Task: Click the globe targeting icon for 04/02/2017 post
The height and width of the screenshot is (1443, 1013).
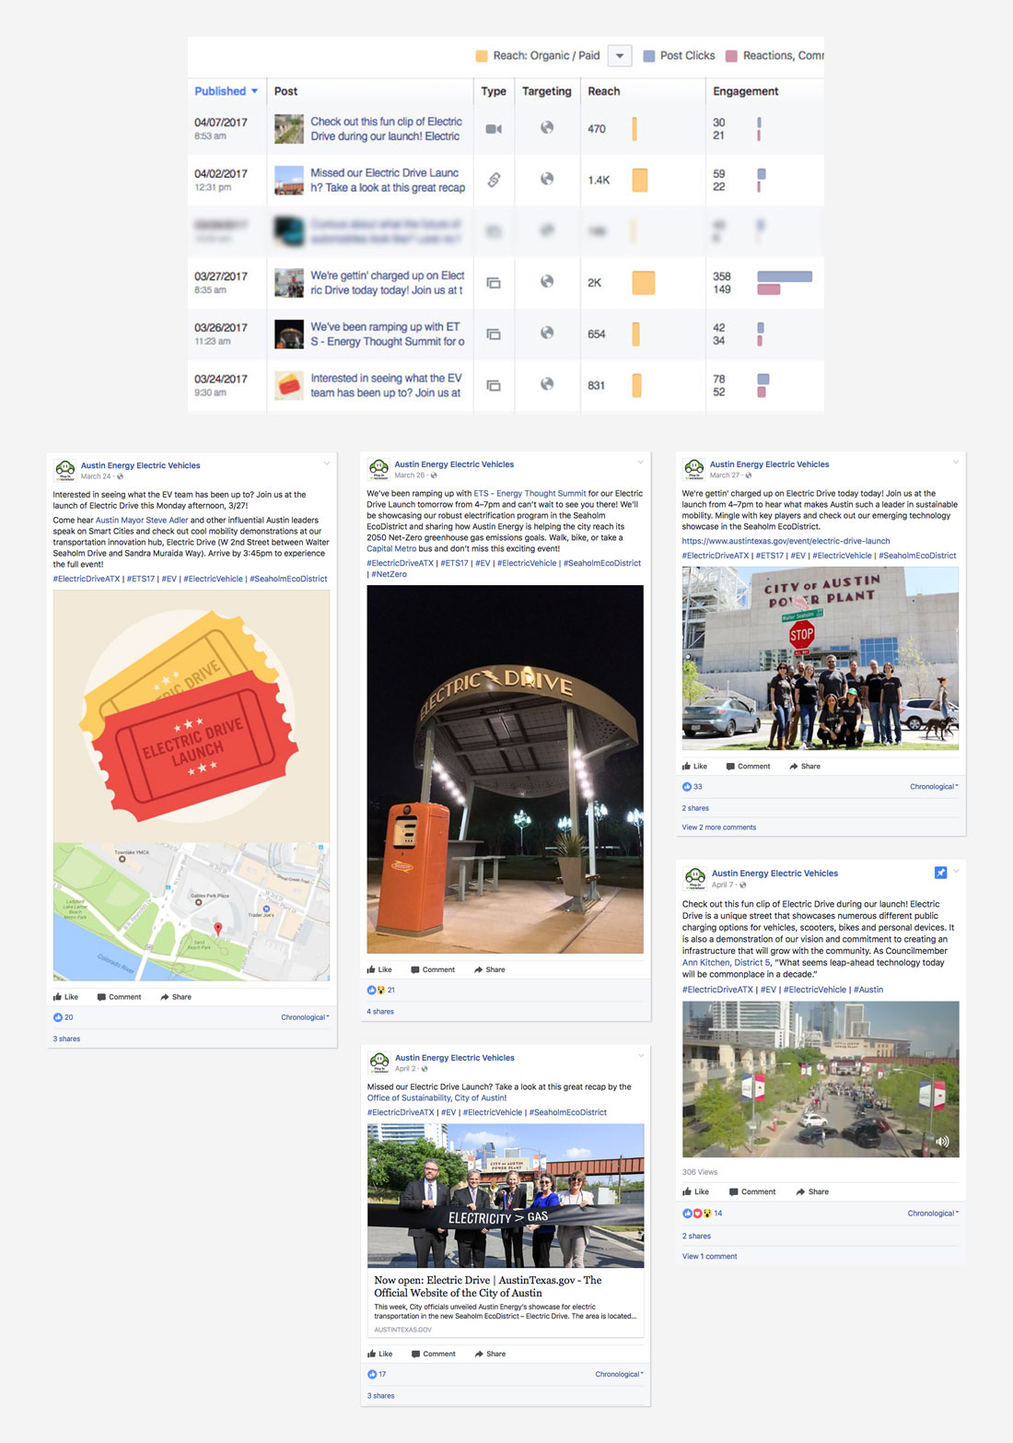Action: (x=547, y=179)
